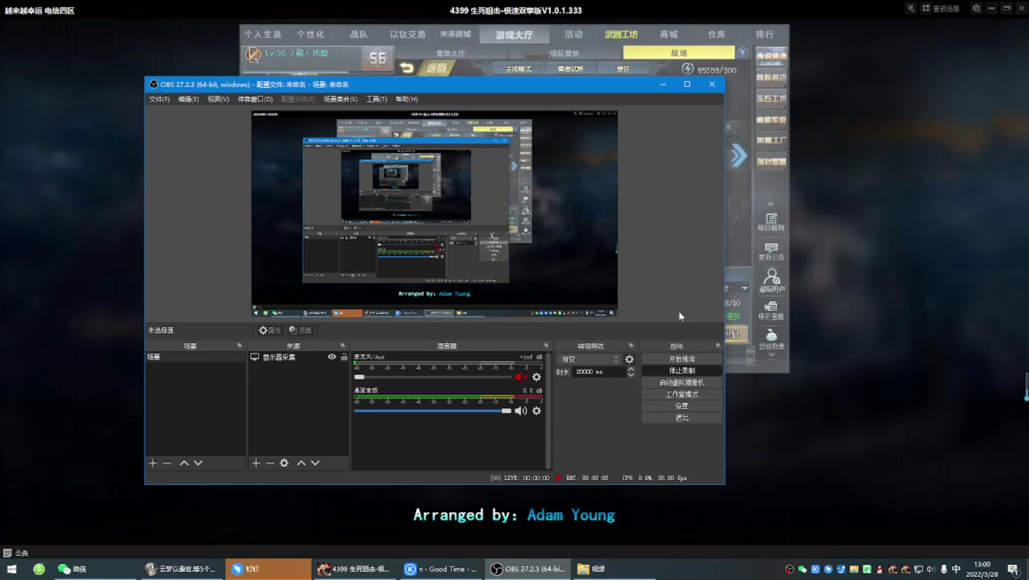This screenshot has width=1029, height=580.
Task: Remove the selected scene with the minus icon
Action: pyautogui.click(x=167, y=463)
